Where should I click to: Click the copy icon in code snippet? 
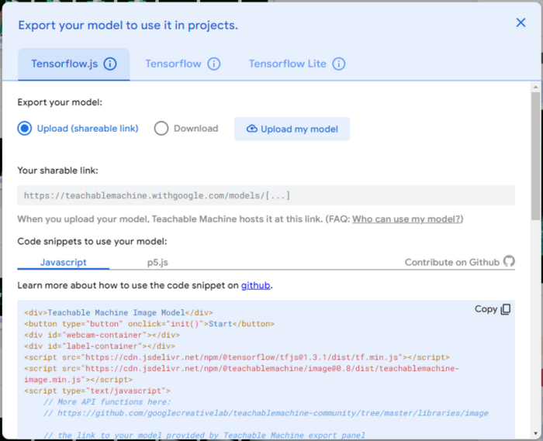pyautogui.click(x=506, y=309)
